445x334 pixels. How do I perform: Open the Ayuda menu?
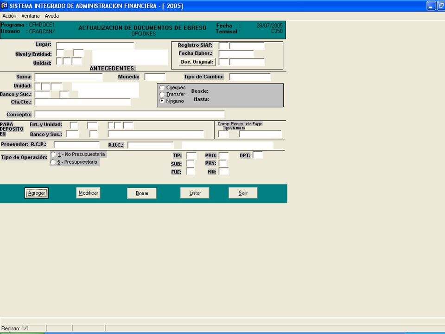coord(51,16)
